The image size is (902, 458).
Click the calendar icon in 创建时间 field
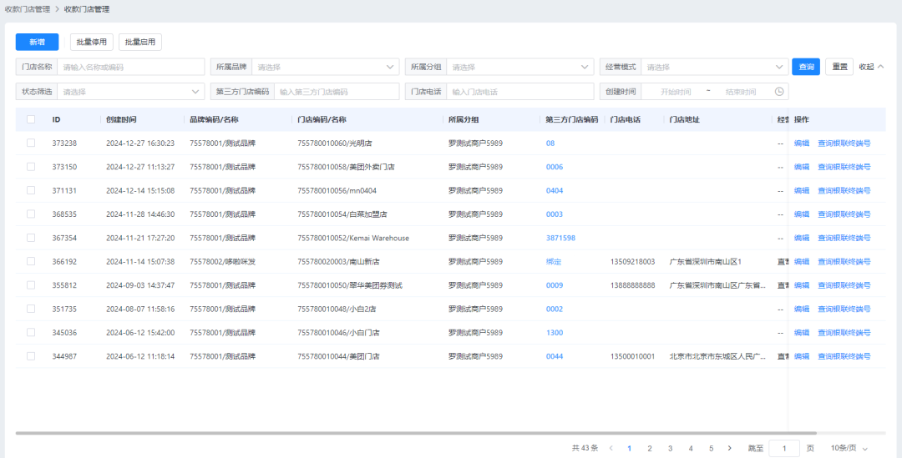click(778, 92)
